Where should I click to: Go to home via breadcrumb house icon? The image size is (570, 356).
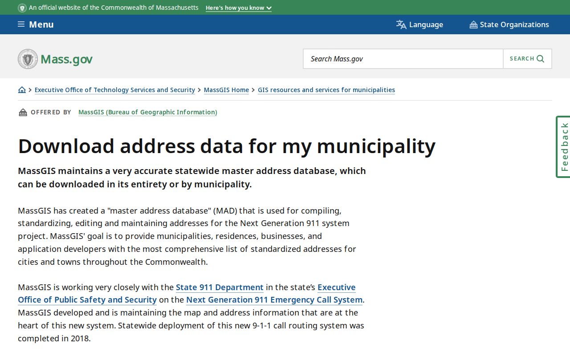pyautogui.click(x=22, y=90)
